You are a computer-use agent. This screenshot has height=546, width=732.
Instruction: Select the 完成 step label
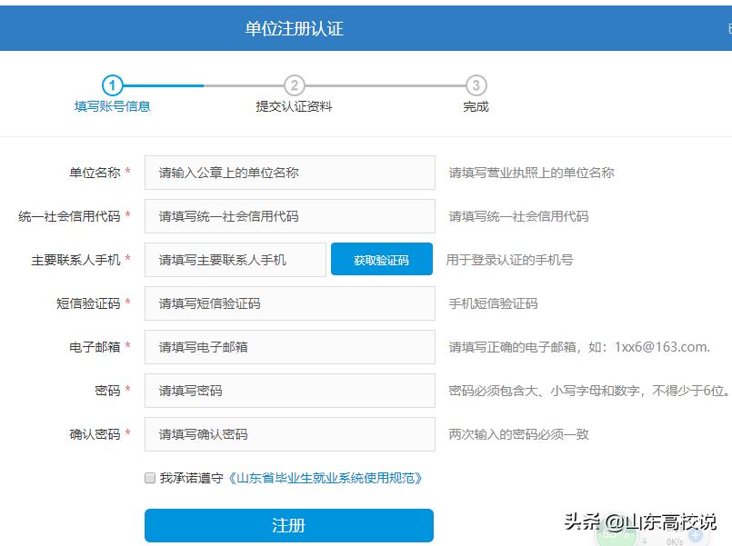[476, 106]
